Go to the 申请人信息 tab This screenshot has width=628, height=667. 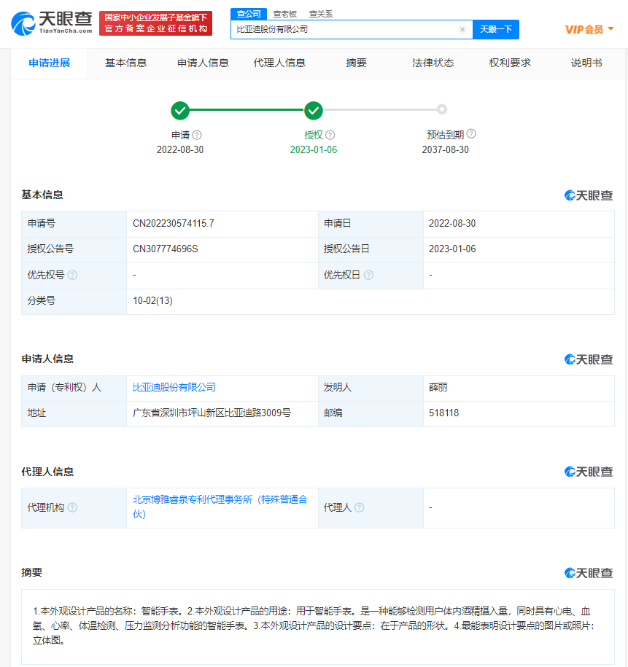203,63
